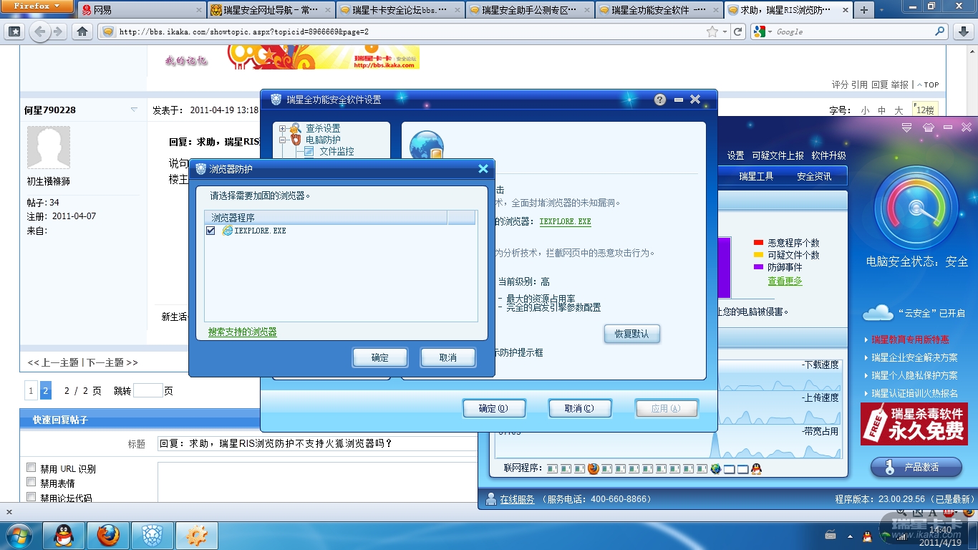
Task: Click the 跳转 page number input box
Action: click(147, 391)
